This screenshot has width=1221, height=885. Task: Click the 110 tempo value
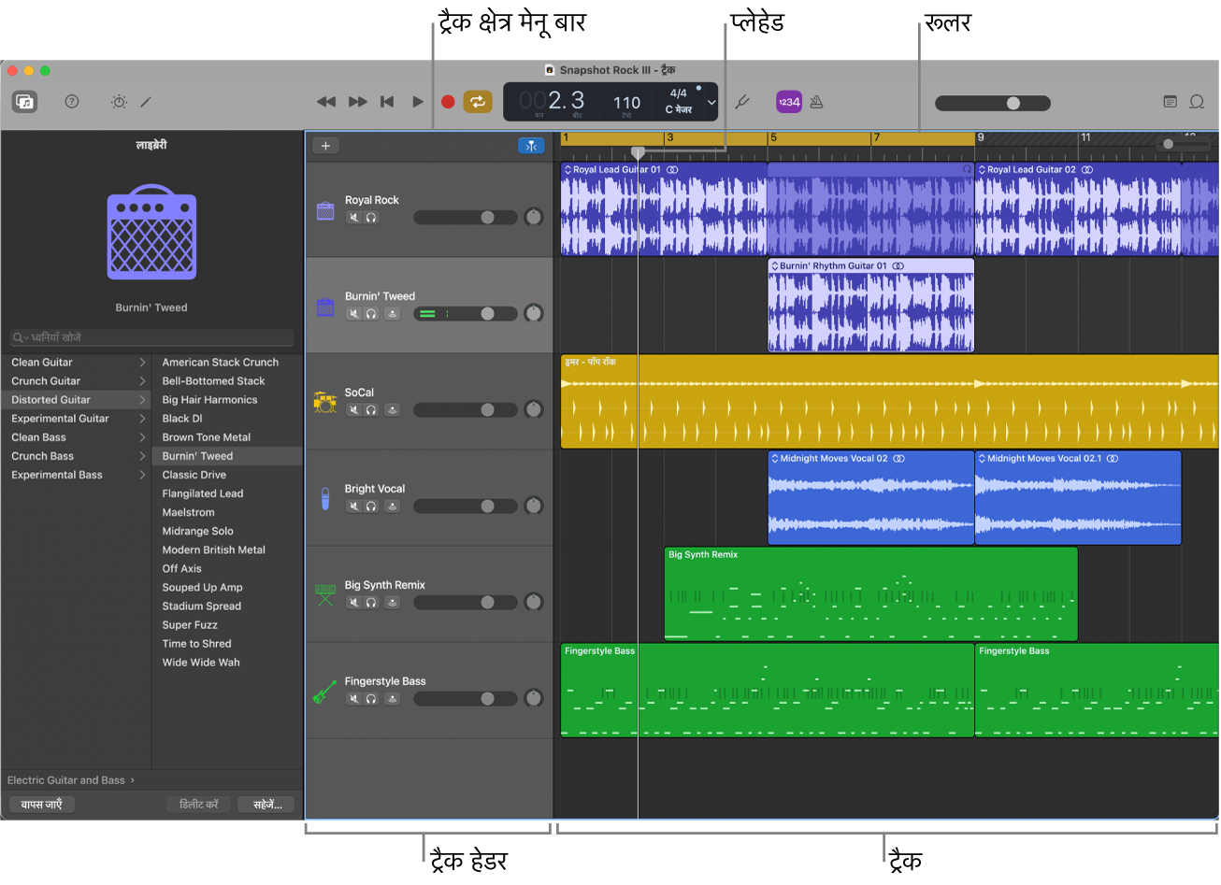coord(626,102)
